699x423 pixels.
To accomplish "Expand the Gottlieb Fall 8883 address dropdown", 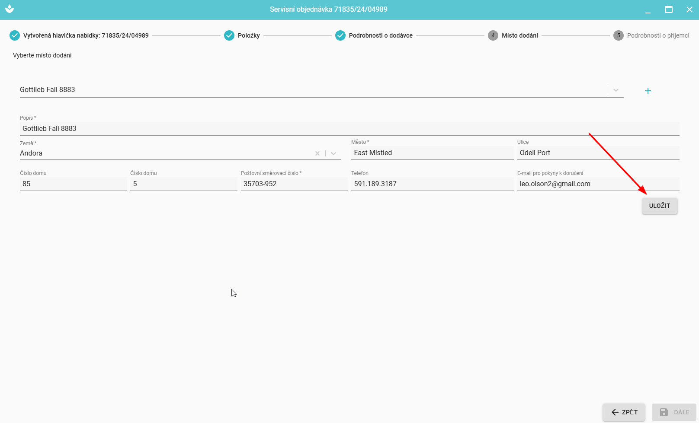I will point(616,90).
